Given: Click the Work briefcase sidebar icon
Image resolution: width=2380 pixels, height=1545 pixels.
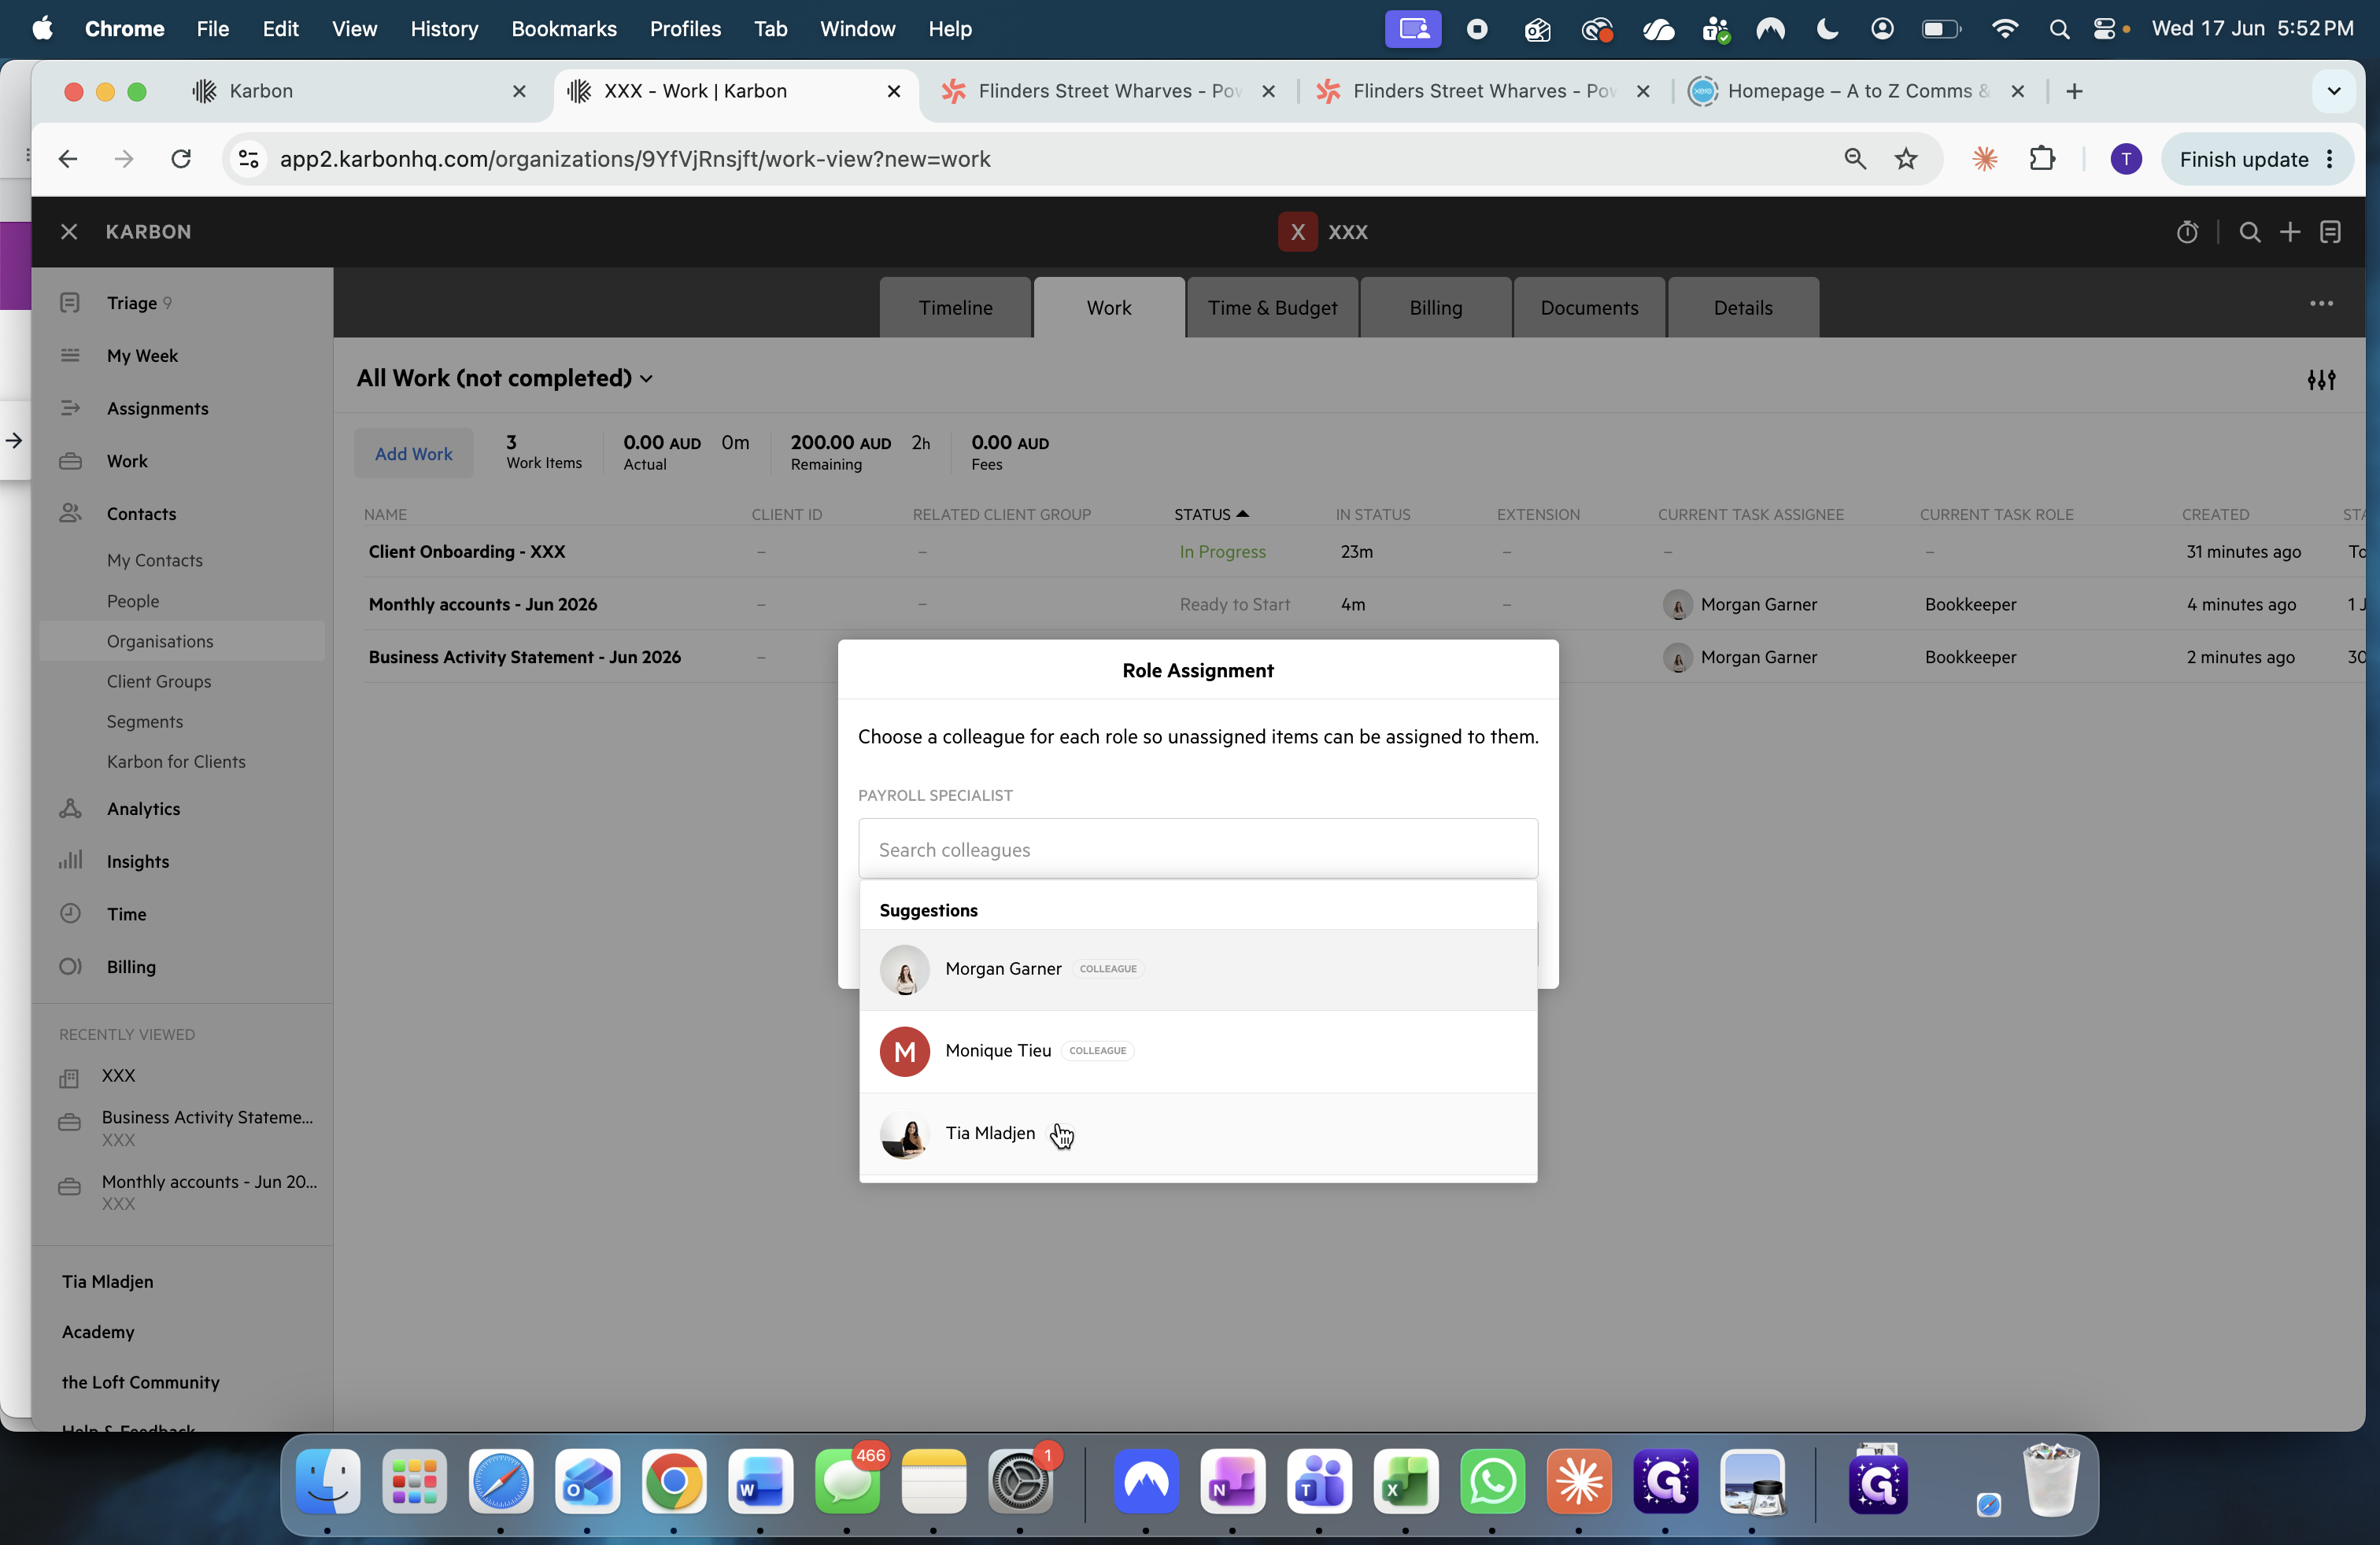Looking at the screenshot, I should point(70,462).
